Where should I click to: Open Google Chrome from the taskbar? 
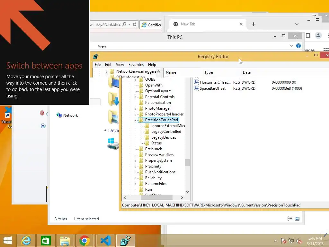coord(84,241)
